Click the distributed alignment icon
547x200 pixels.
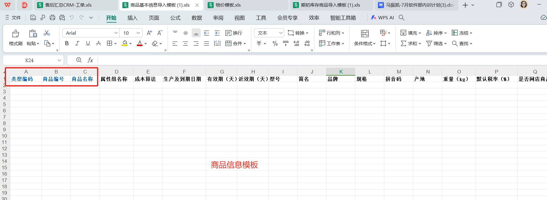(217, 43)
